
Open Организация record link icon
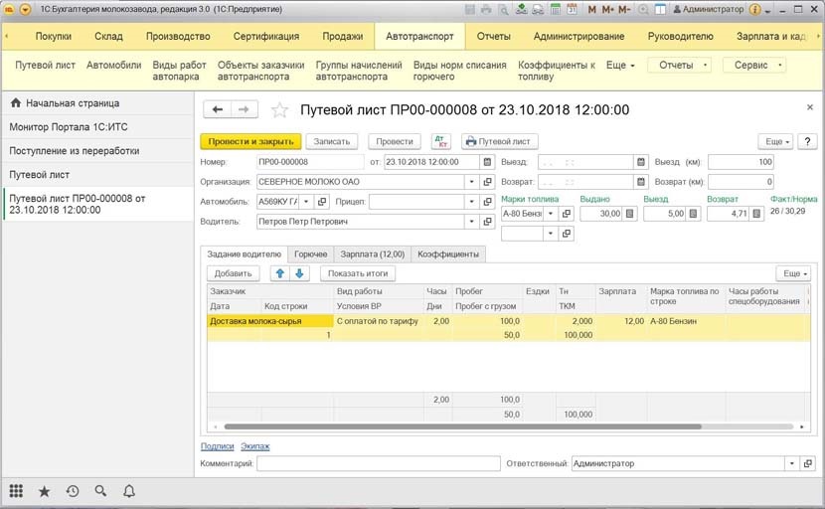[x=487, y=182]
